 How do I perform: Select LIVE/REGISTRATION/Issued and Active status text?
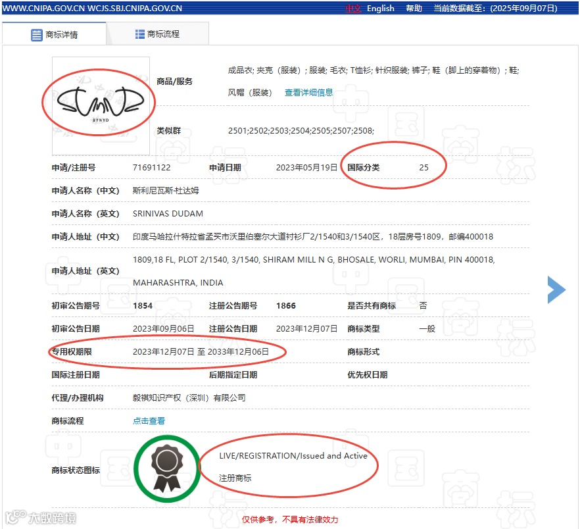click(293, 456)
